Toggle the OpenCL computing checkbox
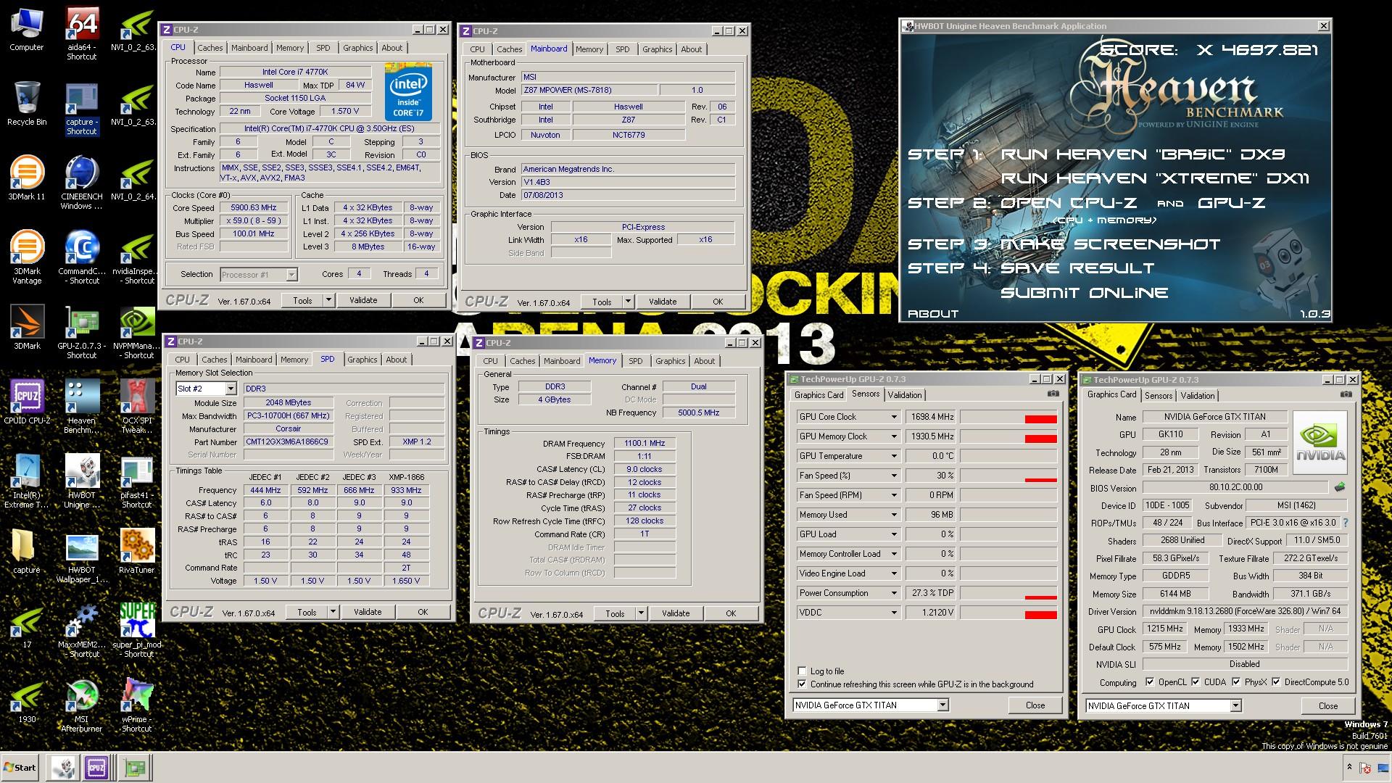 tap(1150, 682)
